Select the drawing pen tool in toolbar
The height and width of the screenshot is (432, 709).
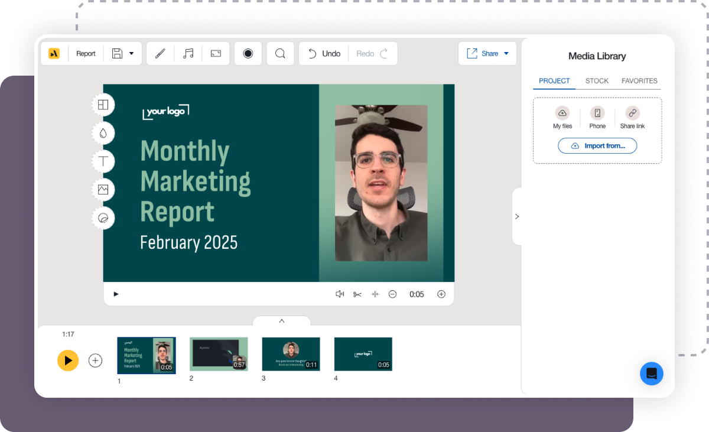160,53
